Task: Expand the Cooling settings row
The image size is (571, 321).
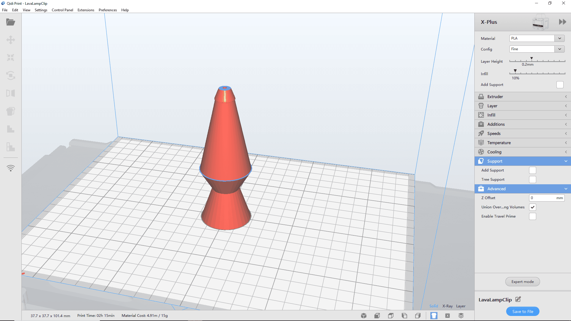Action: click(523, 152)
